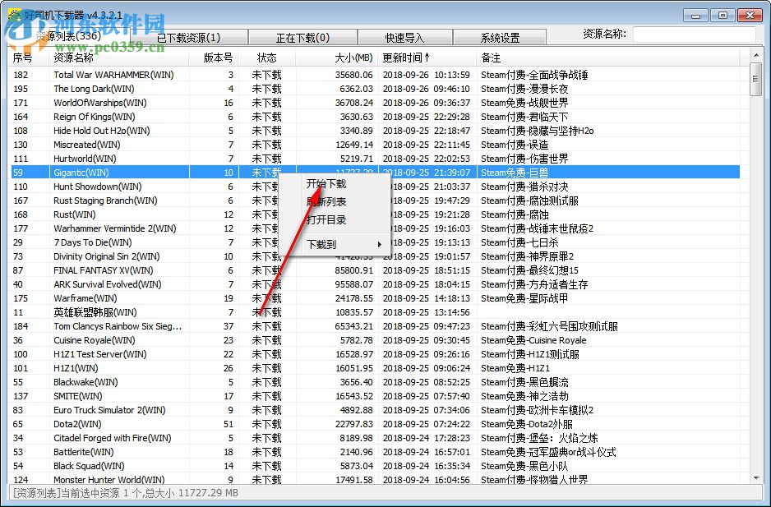
Task: Sort by the 版本号 column header
Action: coord(214,58)
